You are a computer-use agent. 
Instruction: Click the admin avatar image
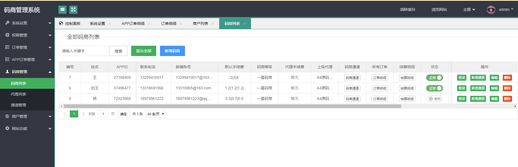(x=491, y=10)
